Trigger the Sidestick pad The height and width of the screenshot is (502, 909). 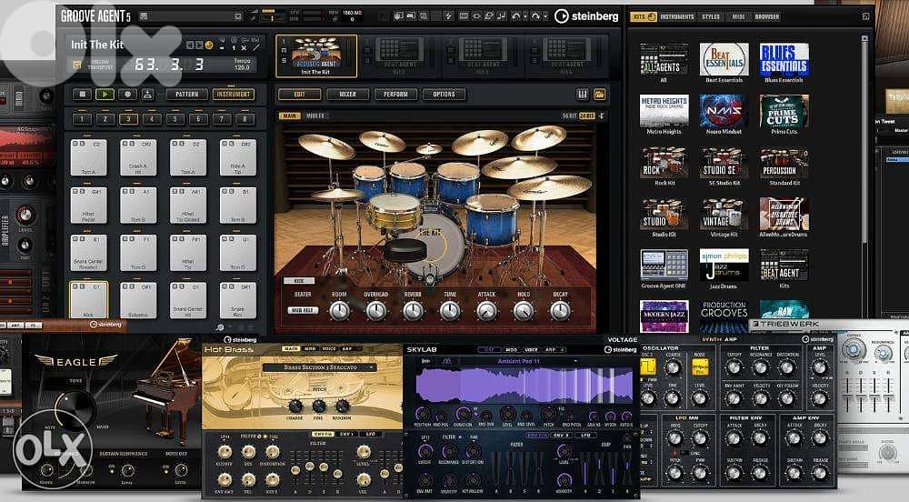point(138,300)
